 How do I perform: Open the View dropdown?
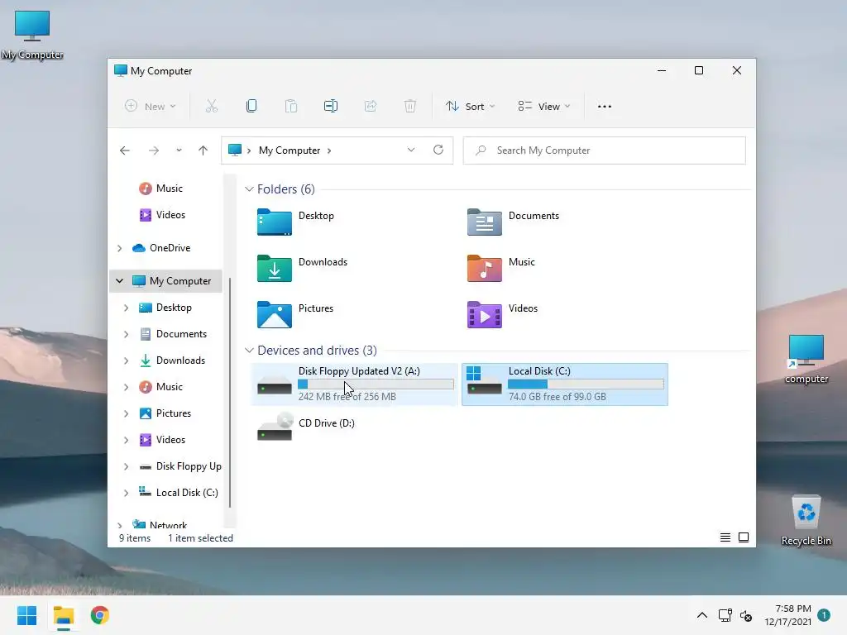544,107
